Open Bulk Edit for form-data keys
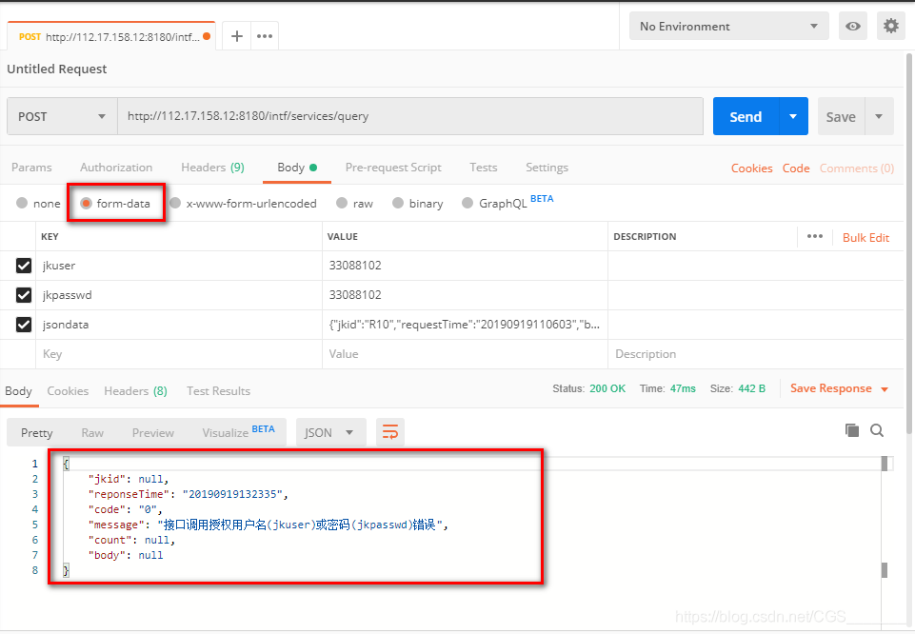Screen dimensions: 915x634 tap(865, 236)
